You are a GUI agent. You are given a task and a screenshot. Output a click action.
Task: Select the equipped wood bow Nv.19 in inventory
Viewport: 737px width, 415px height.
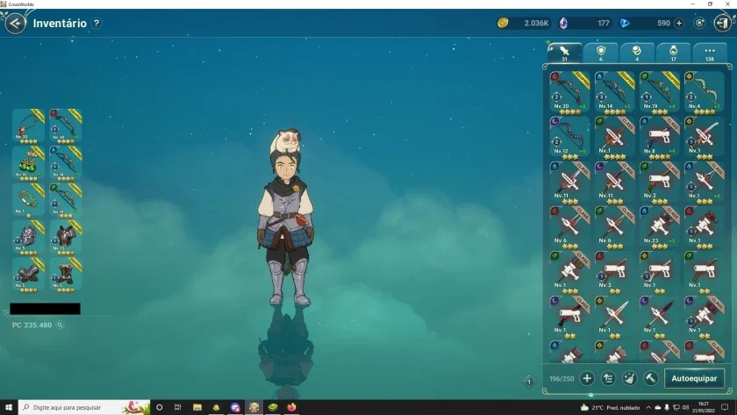click(659, 93)
